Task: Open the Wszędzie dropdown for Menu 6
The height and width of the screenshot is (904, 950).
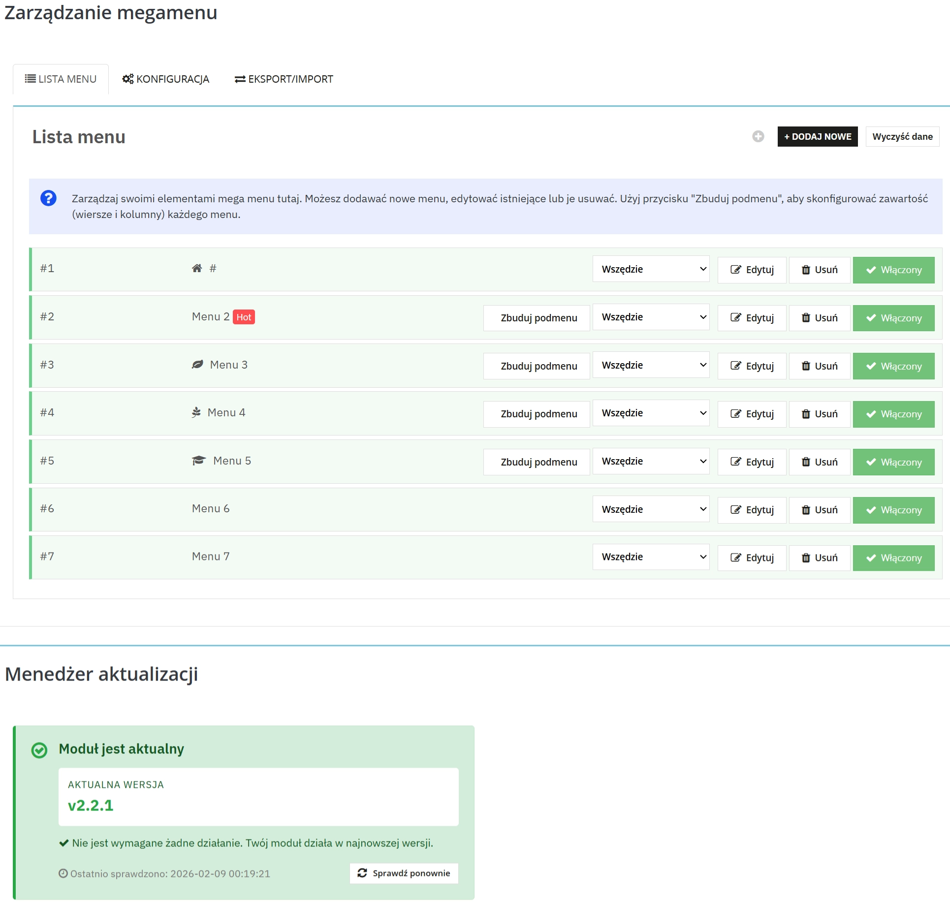Action: point(651,509)
